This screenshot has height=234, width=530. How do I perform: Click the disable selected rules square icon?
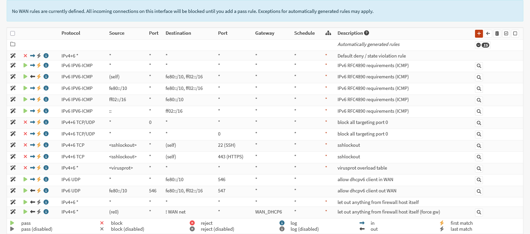click(x=515, y=33)
